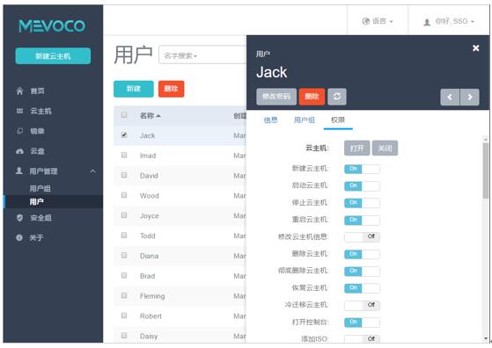This screenshot has height=348, width=492.
Task: Sort table by 名称 column header
Action: coord(150,116)
